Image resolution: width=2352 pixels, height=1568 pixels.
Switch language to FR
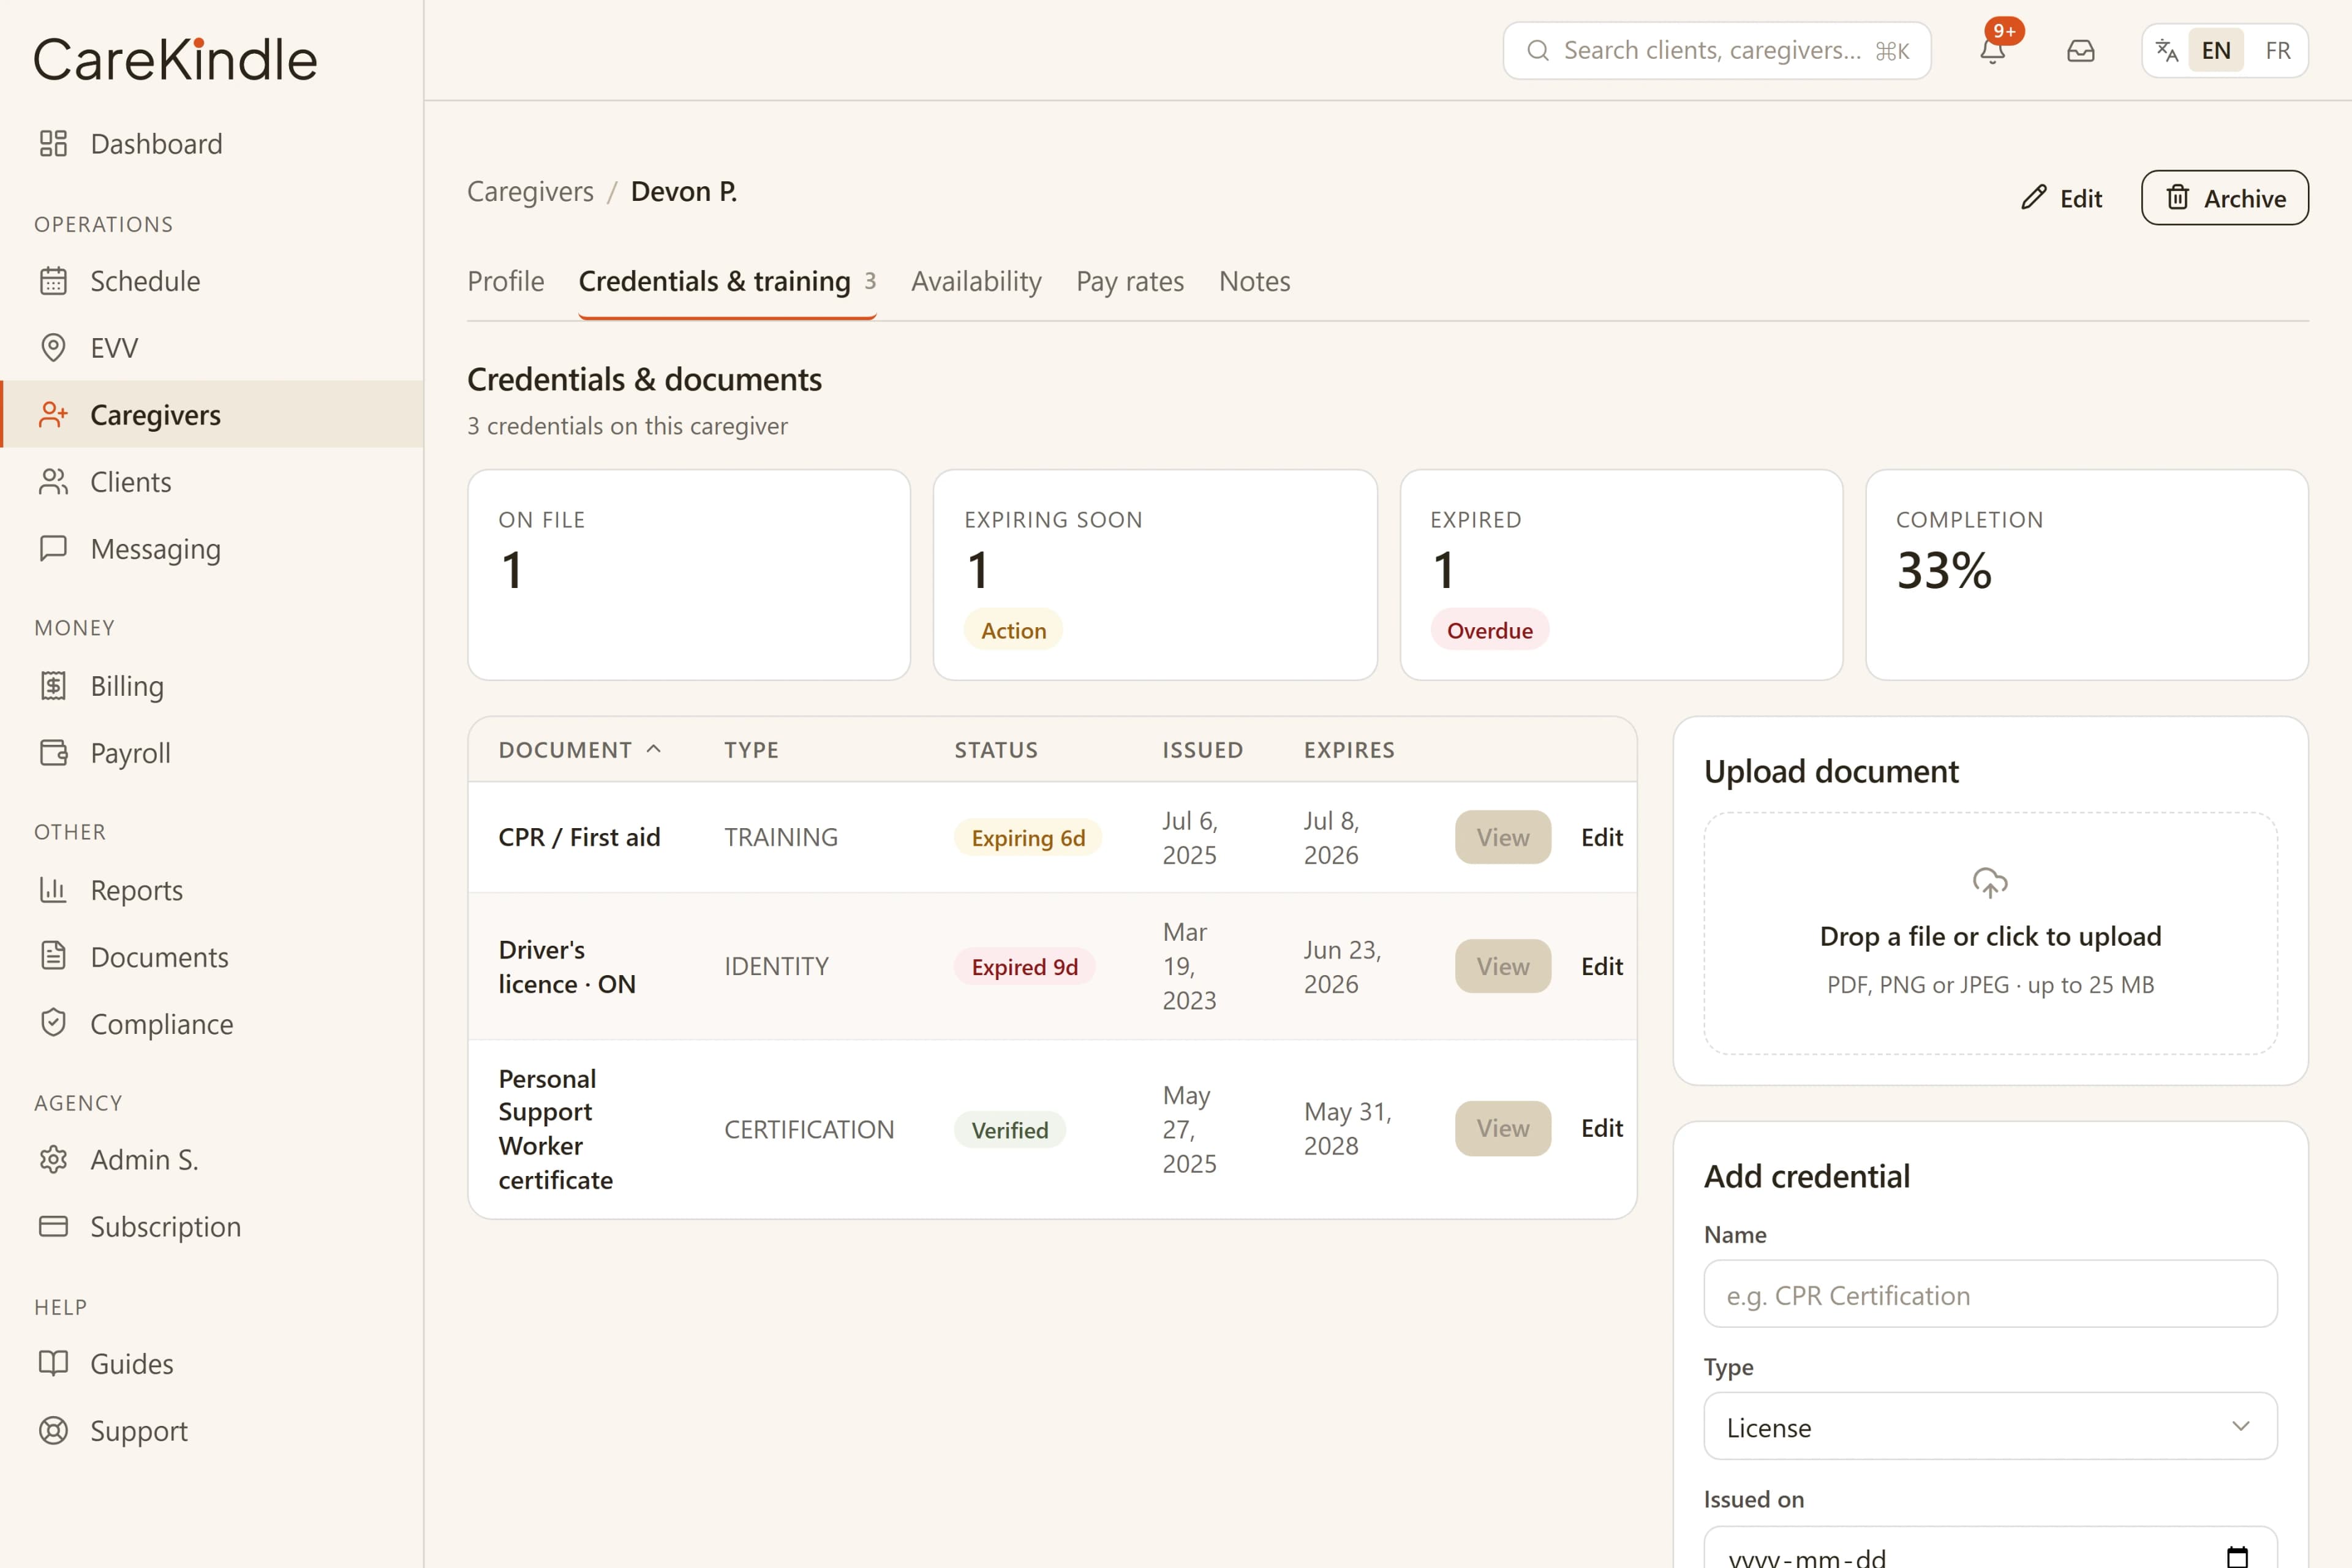(x=2277, y=50)
